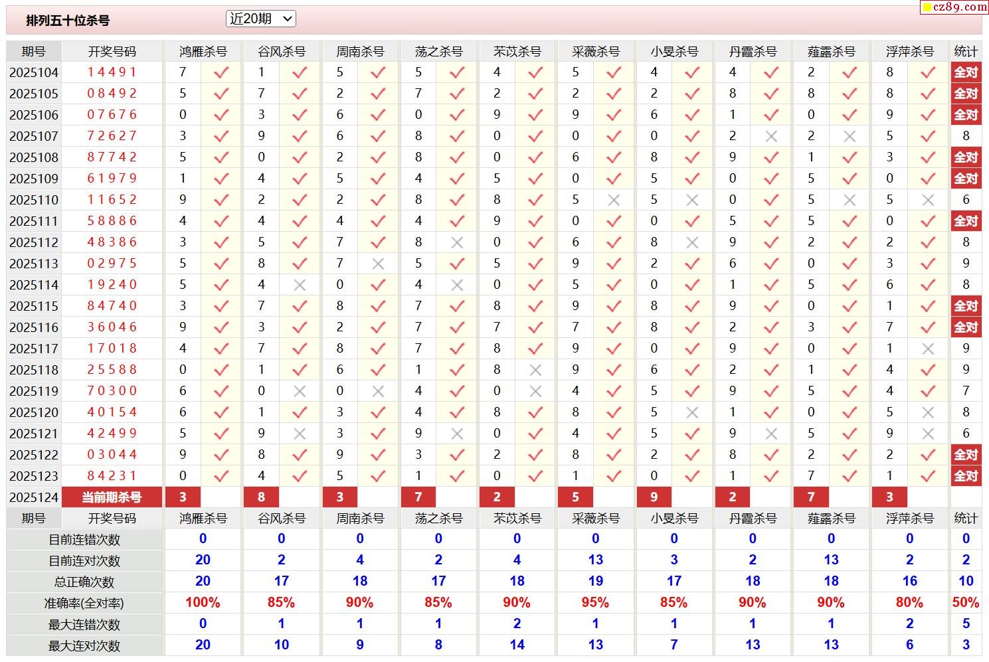Click the 全对 badge in row 2025104

point(966,72)
